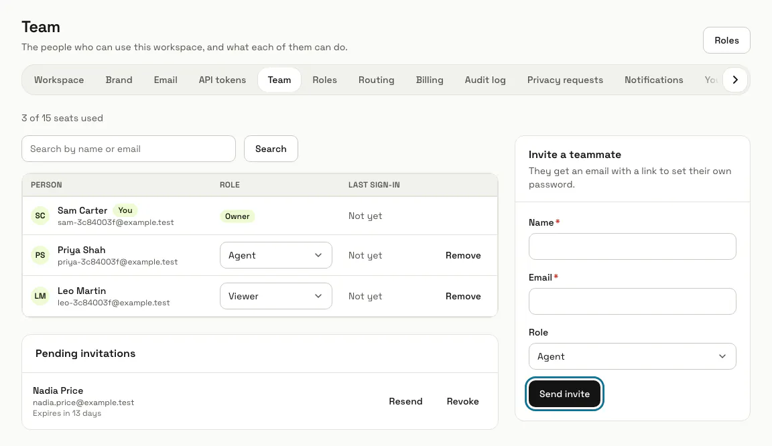Open the Billing tab
Viewport: 772px width, 446px height.
[430, 80]
